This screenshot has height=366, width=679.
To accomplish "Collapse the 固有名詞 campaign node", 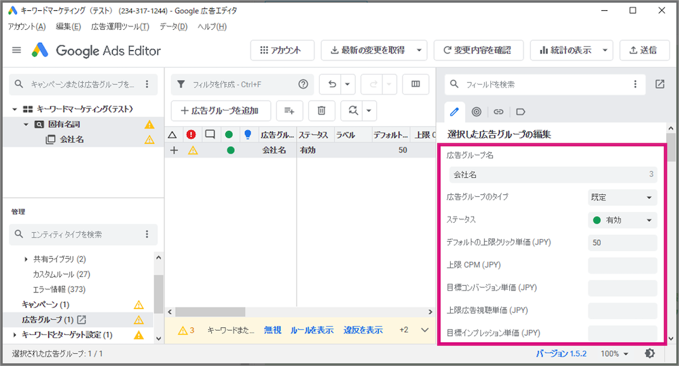I will point(26,124).
